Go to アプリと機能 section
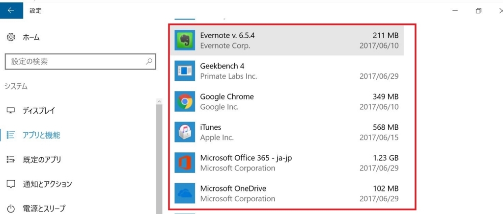The width and height of the screenshot is (503, 214). (x=41, y=135)
